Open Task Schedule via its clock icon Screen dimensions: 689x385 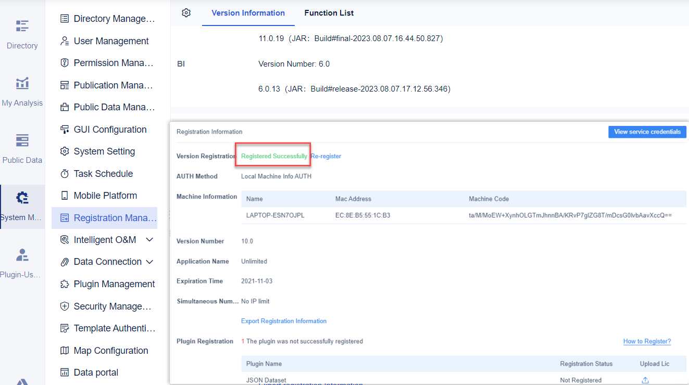(65, 173)
